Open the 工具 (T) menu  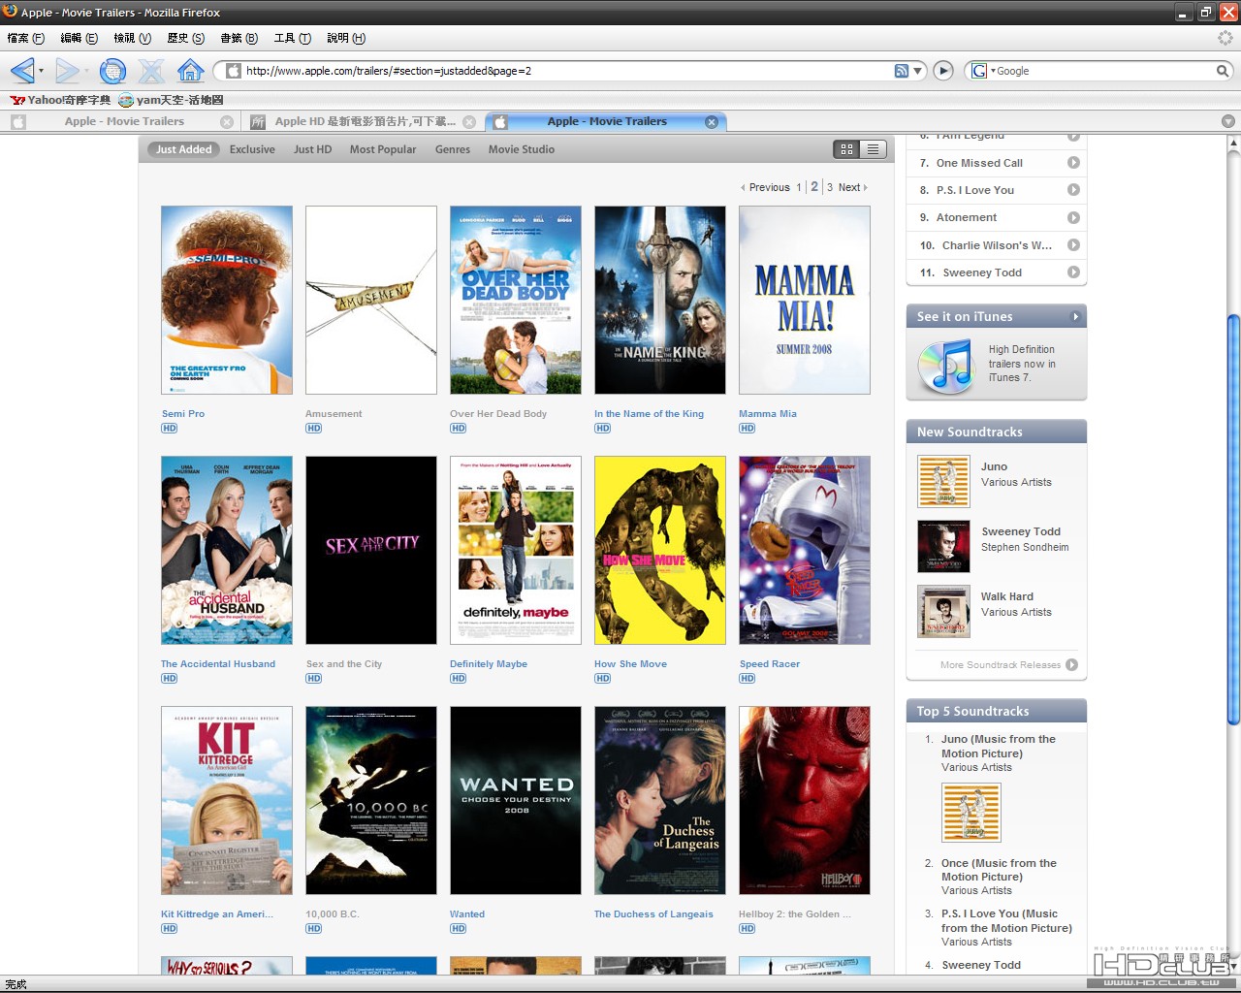point(292,38)
